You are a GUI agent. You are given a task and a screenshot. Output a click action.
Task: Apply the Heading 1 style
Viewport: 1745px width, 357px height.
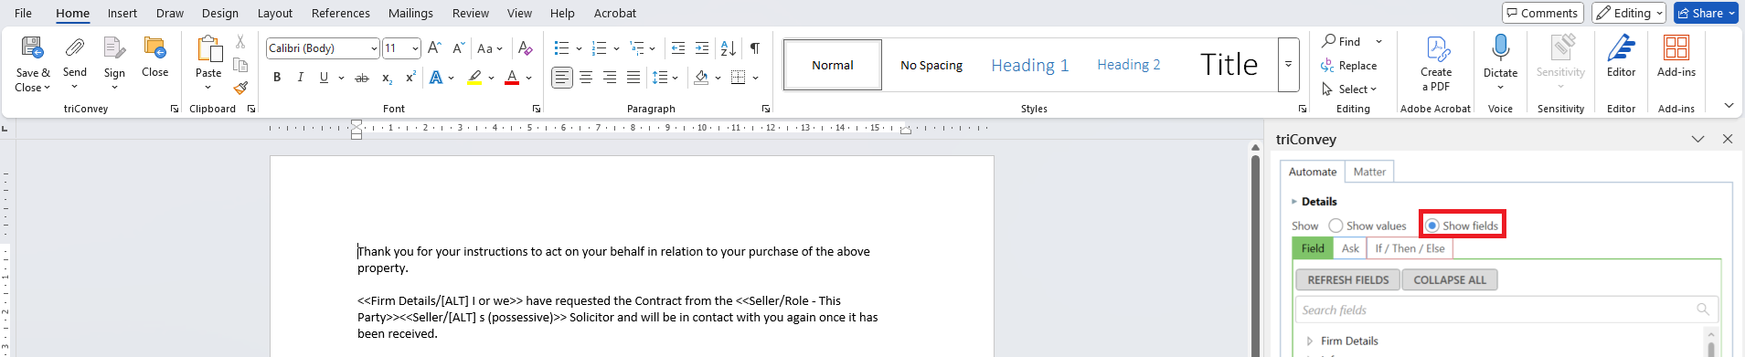[x=1030, y=65]
